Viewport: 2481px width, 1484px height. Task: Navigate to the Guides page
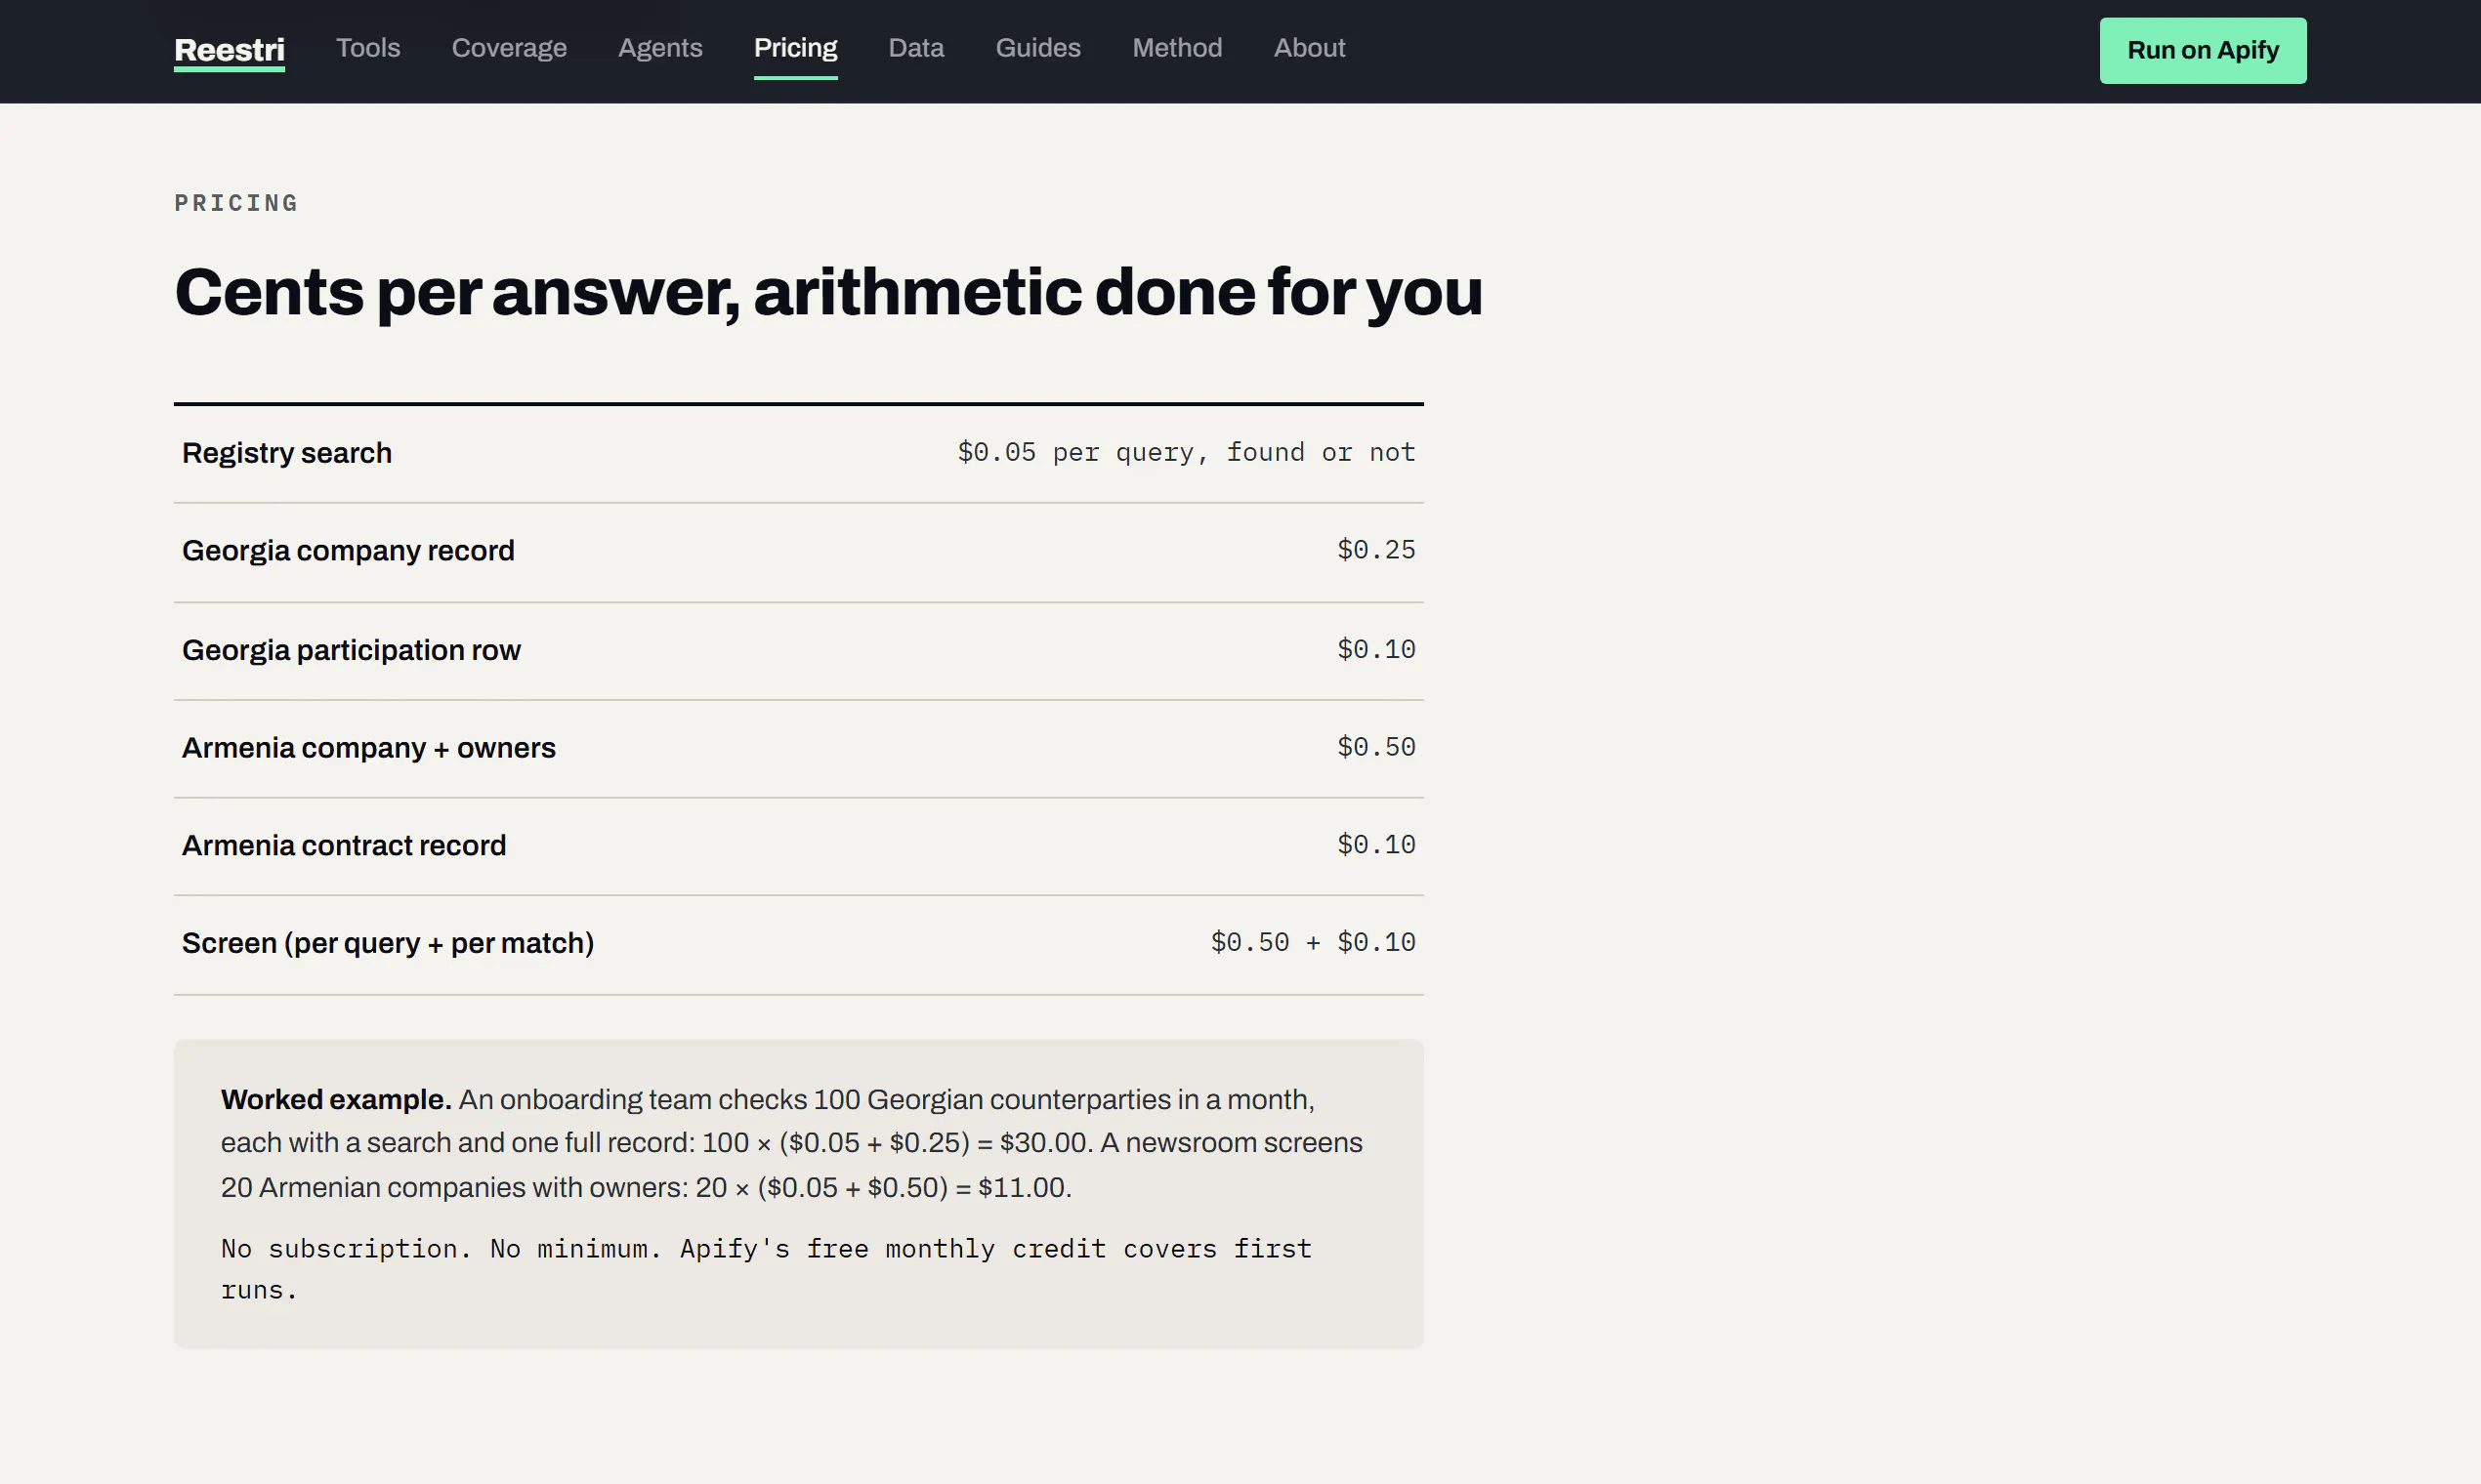coord(1037,48)
